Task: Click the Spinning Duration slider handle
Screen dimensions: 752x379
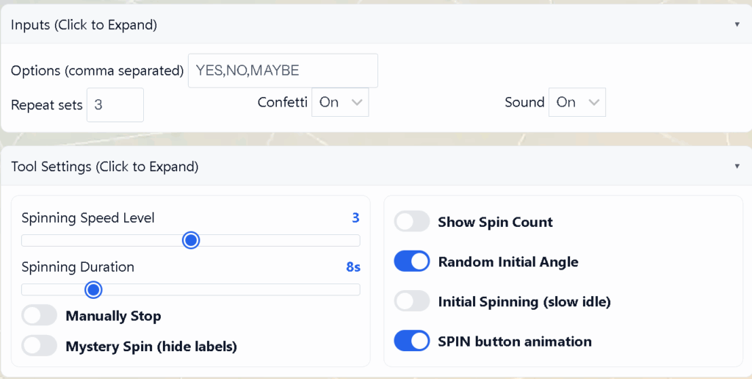Action: 93,289
